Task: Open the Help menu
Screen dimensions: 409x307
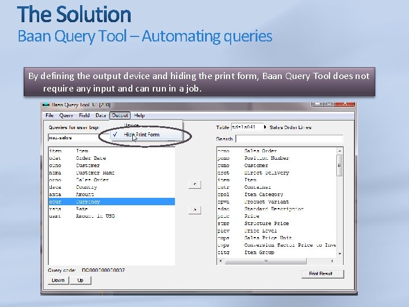Action: point(139,115)
